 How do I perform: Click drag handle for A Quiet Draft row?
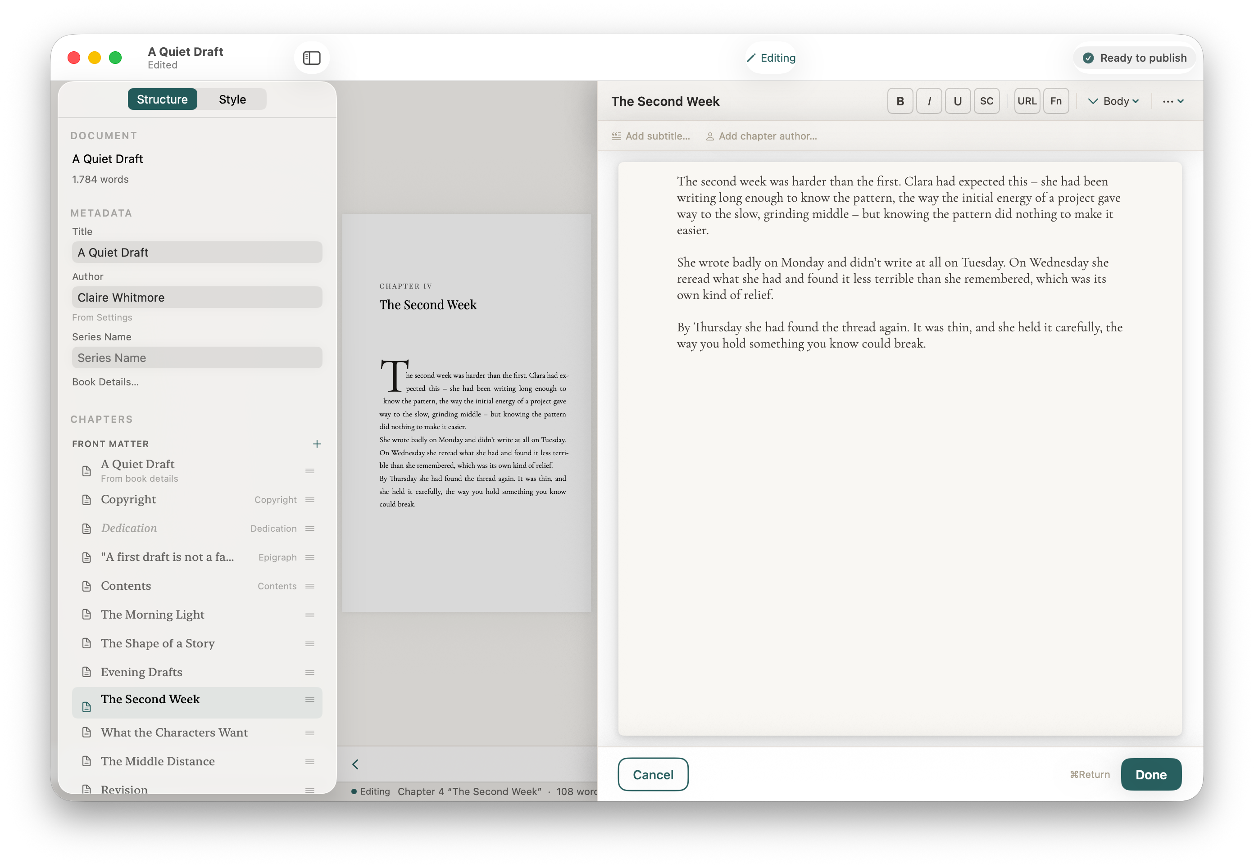point(310,471)
